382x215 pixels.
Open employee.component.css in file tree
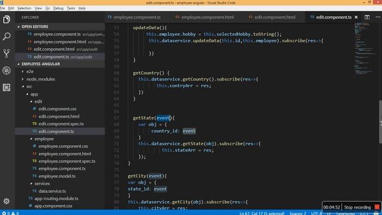pos(60,146)
